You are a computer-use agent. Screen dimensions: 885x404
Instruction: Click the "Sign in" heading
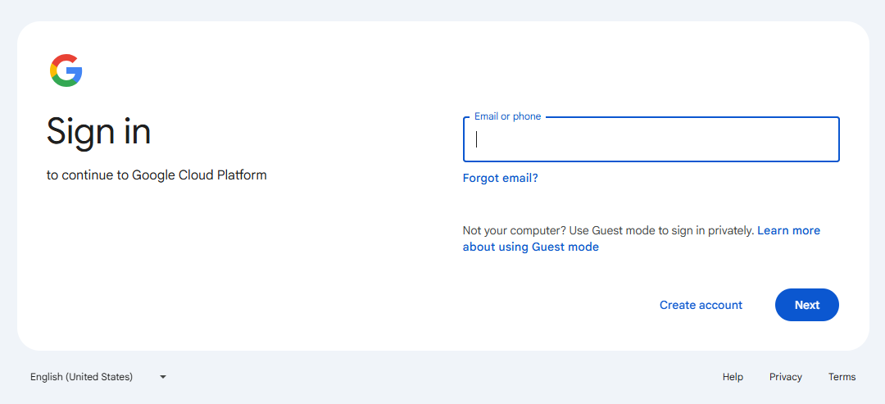98,131
